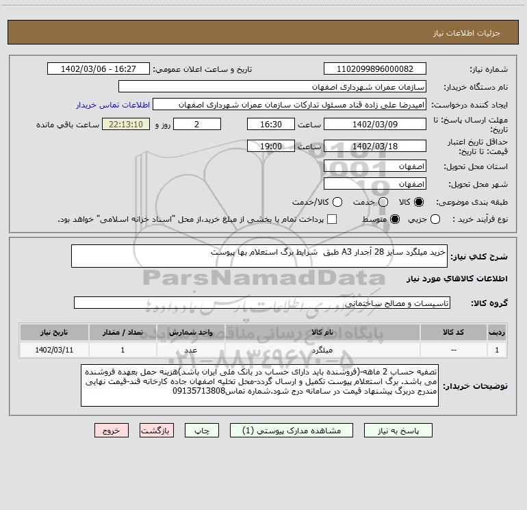The width and height of the screenshot is (527, 510).
Task: Click the unit cell عدد
Action: pos(190,350)
